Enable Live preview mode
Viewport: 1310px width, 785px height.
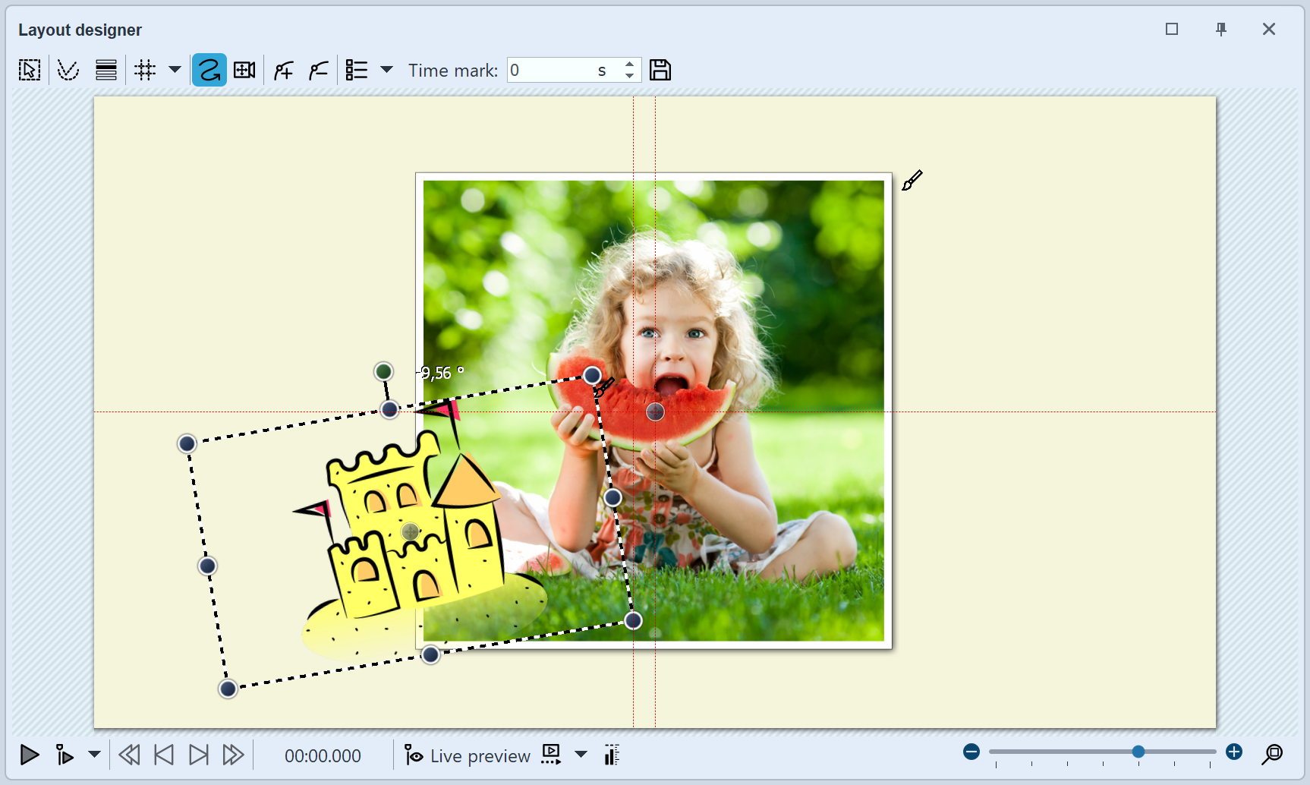point(467,755)
